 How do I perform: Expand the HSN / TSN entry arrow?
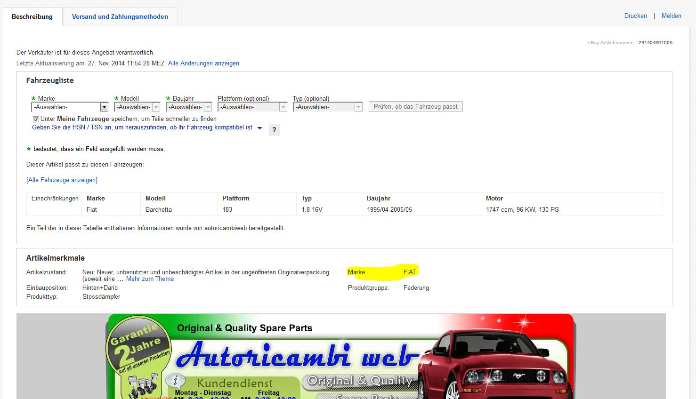point(259,128)
